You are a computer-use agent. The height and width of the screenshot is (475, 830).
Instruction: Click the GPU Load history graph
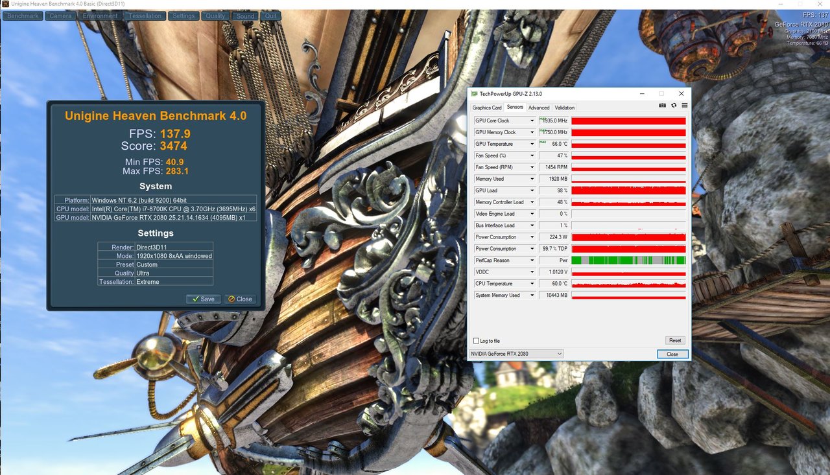(628, 191)
